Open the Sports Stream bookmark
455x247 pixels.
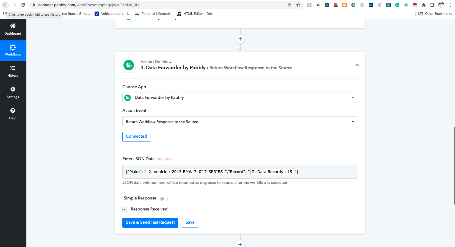tap(76, 14)
